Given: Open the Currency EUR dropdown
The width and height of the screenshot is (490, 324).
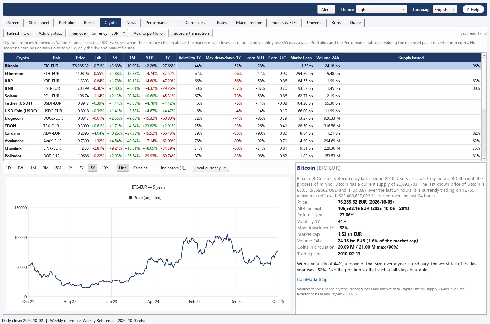Looking at the screenshot, I should click(x=119, y=33).
